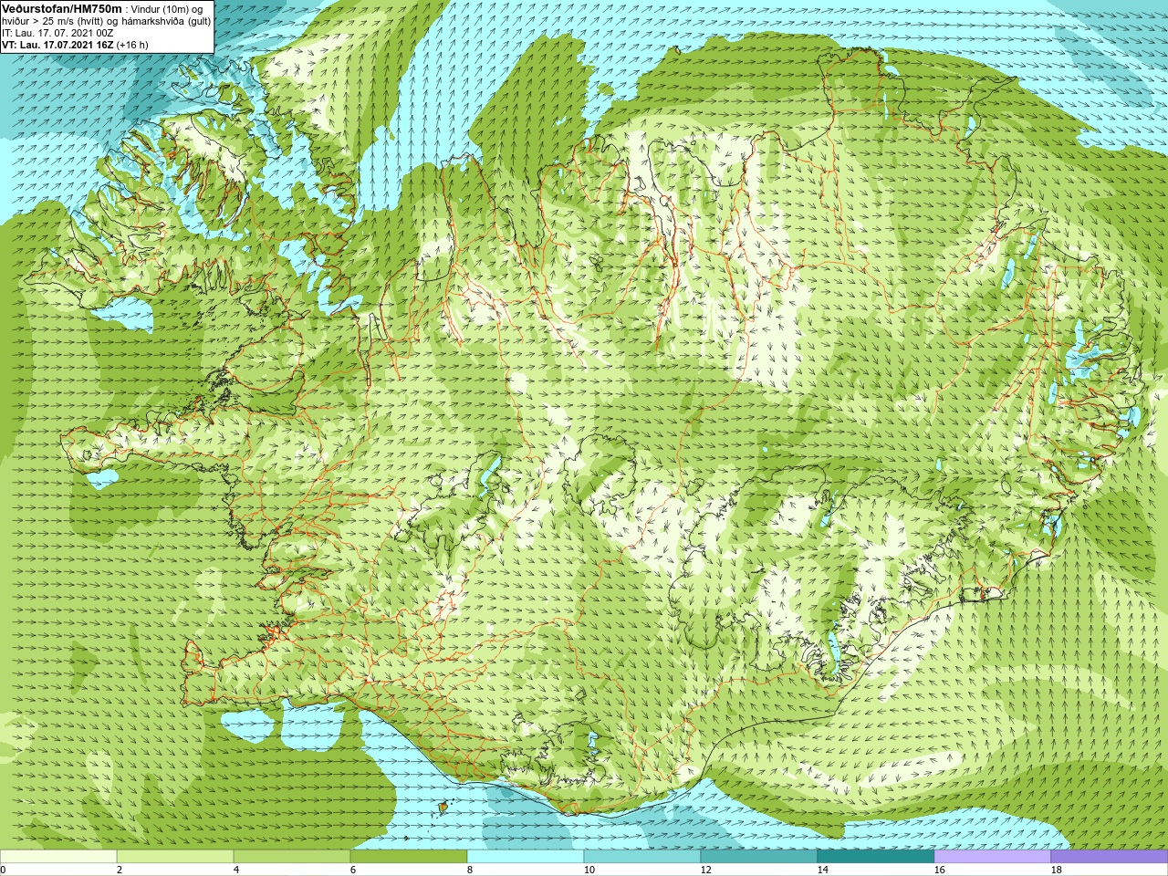Click the dark teal 14–16 m/s legend swatch

[x=876, y=857]
